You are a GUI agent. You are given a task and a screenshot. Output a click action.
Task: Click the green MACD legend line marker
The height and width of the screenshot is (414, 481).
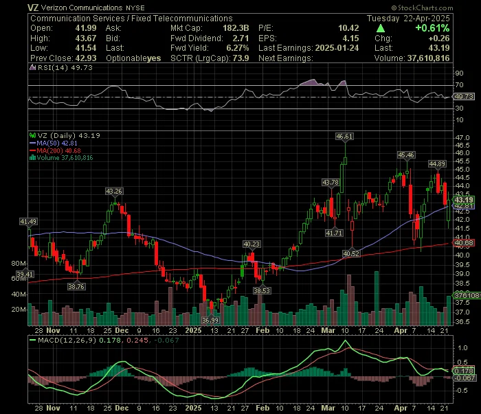pos(32,340)
